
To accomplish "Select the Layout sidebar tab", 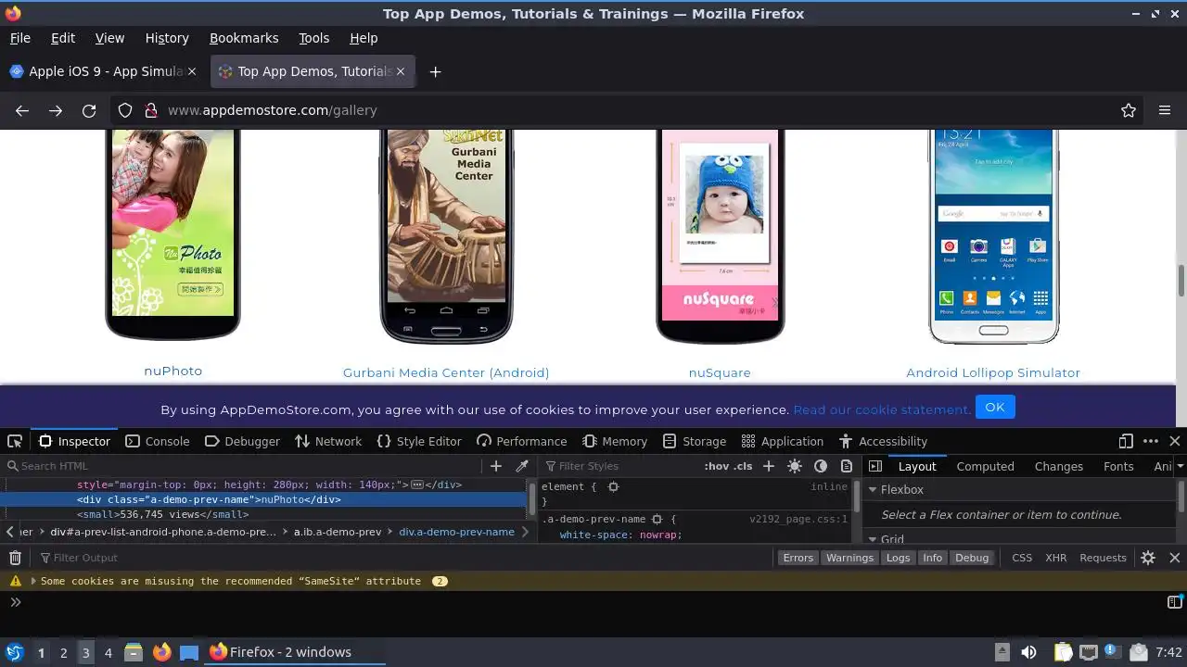I will point(917,466).
